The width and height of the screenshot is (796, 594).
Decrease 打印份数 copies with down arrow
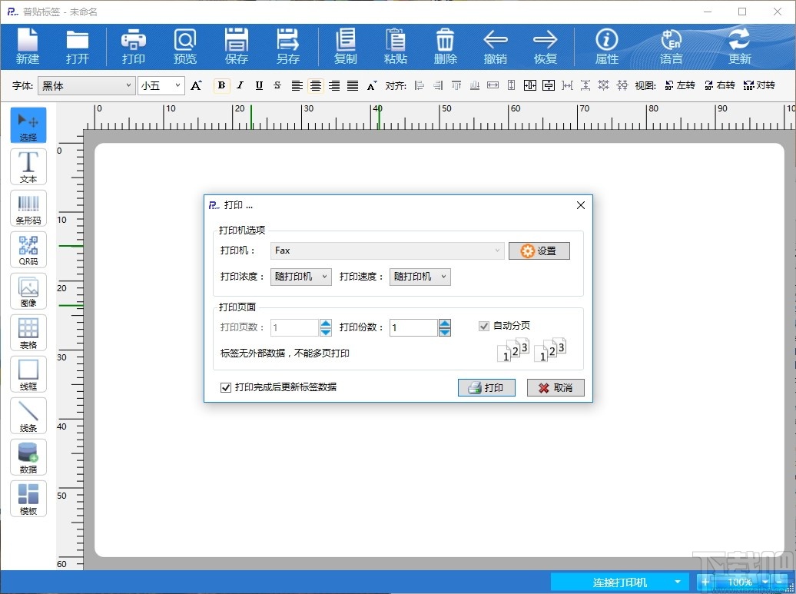(445, 331)
